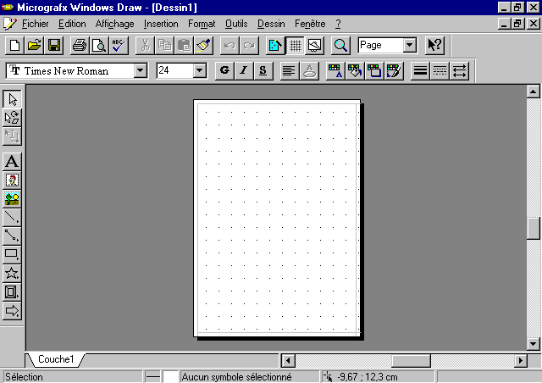
Task: Choose fill color bucket icon
Action: [x=355, y=71]
